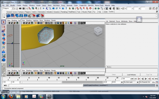Toggle use all lights bulb in persp toolbar

[x=66, y=23]
